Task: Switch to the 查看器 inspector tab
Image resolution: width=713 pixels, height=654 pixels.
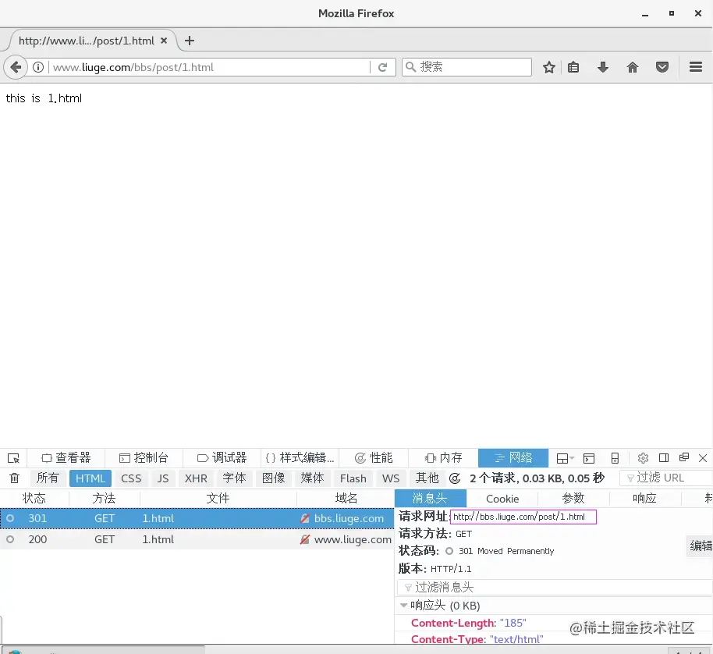Action: pos(66,458)
